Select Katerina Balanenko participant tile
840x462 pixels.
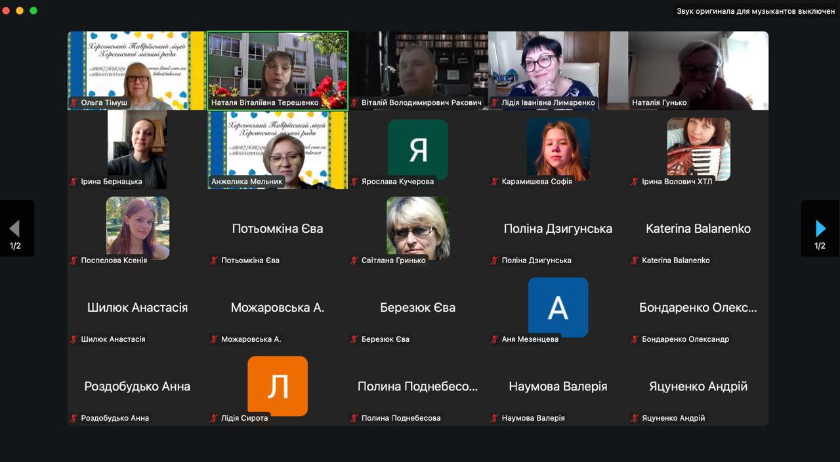click(698, 228)
